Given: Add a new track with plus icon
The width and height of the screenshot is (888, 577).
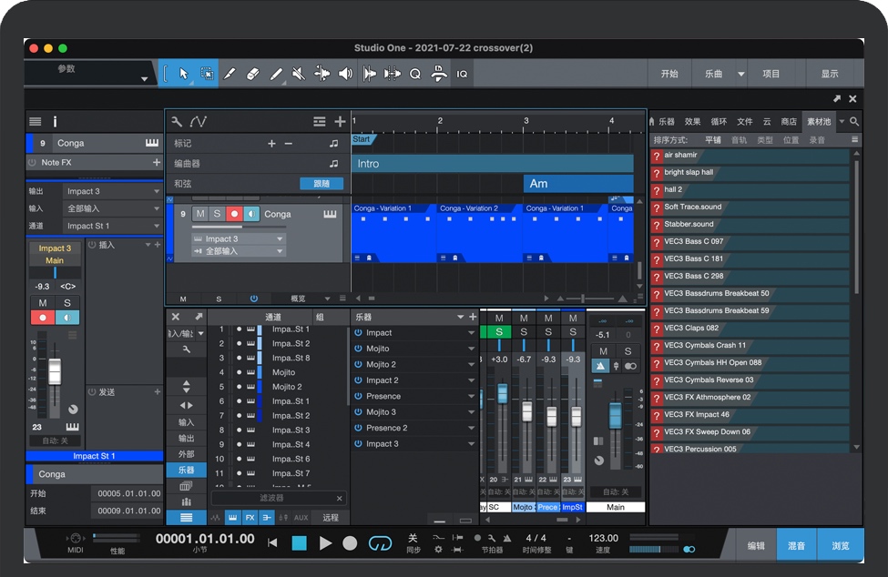Looking at the screenshot, I should [340, 121].
